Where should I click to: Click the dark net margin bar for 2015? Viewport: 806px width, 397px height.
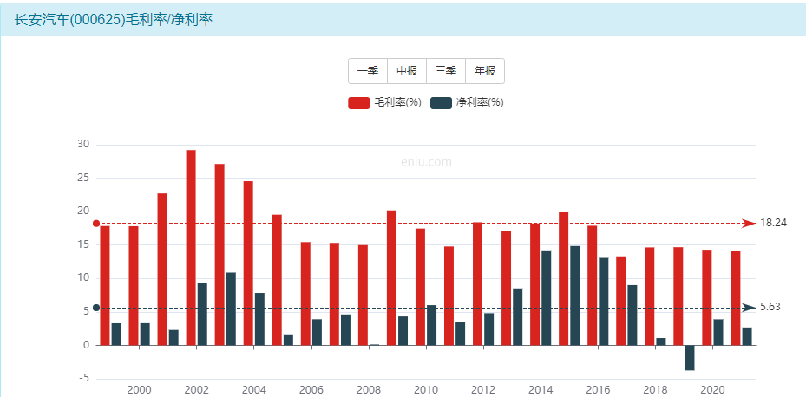pyautogui.click(x=574, y=296)
